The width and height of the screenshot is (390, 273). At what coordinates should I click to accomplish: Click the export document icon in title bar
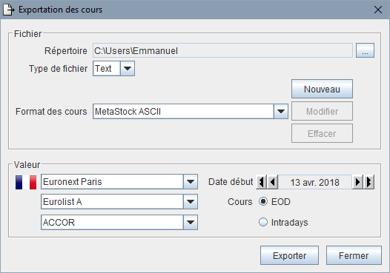pos(8,10)
